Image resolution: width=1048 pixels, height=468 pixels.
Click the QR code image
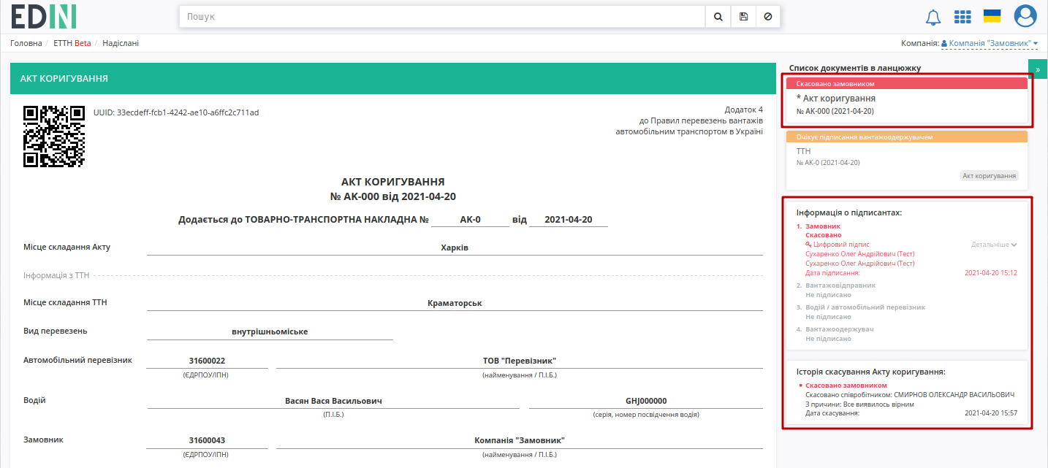point(54,137)
